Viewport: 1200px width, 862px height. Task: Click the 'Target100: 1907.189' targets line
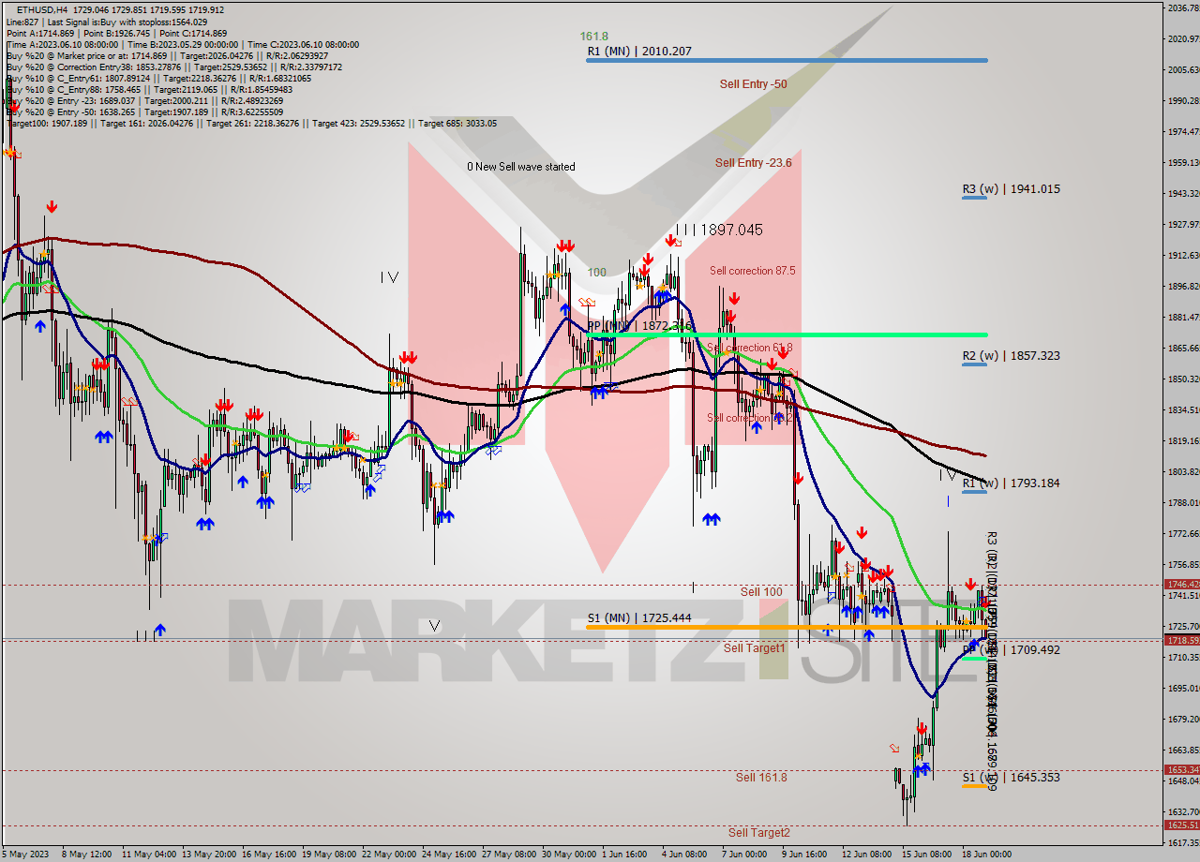251,124
